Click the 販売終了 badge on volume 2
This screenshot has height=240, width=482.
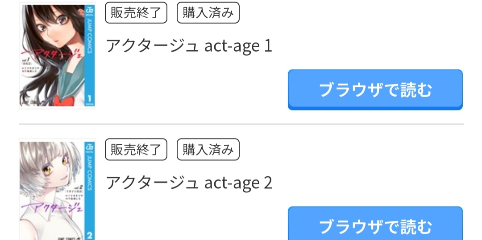[x=136, y=150]
